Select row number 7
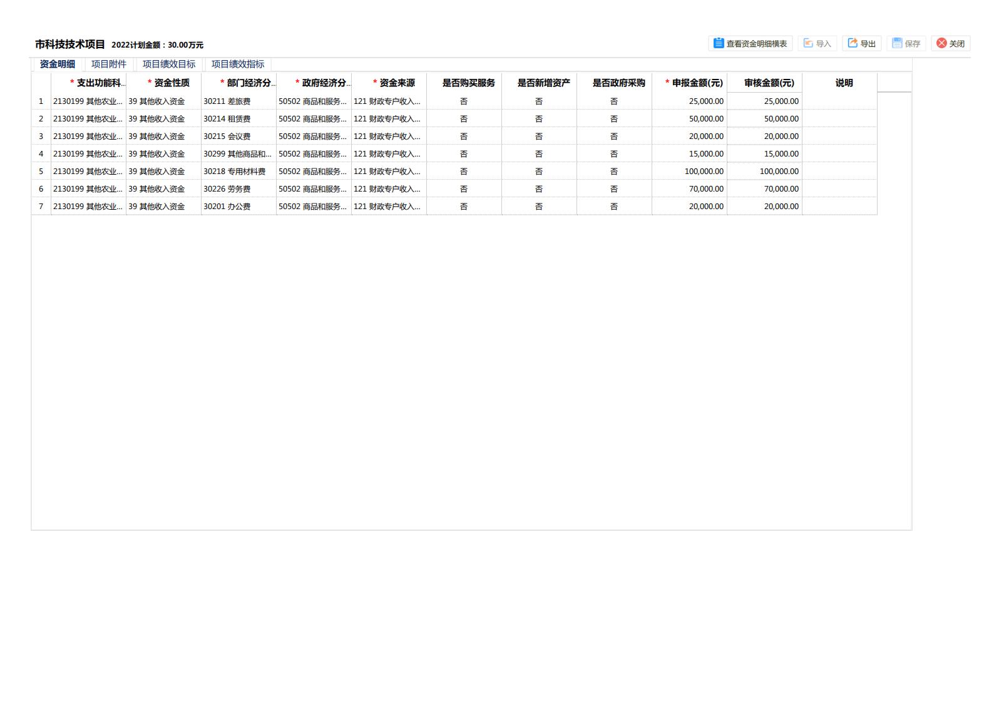The height and width of the screenshot is (703, 994). coord(41,206)
